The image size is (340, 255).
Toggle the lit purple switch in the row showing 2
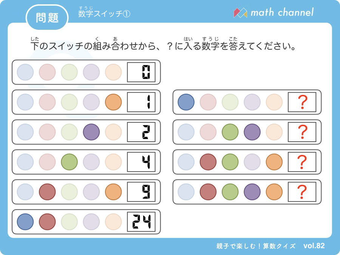91,132
